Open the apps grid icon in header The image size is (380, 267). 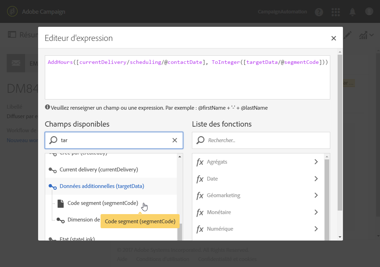click(336, 12)
